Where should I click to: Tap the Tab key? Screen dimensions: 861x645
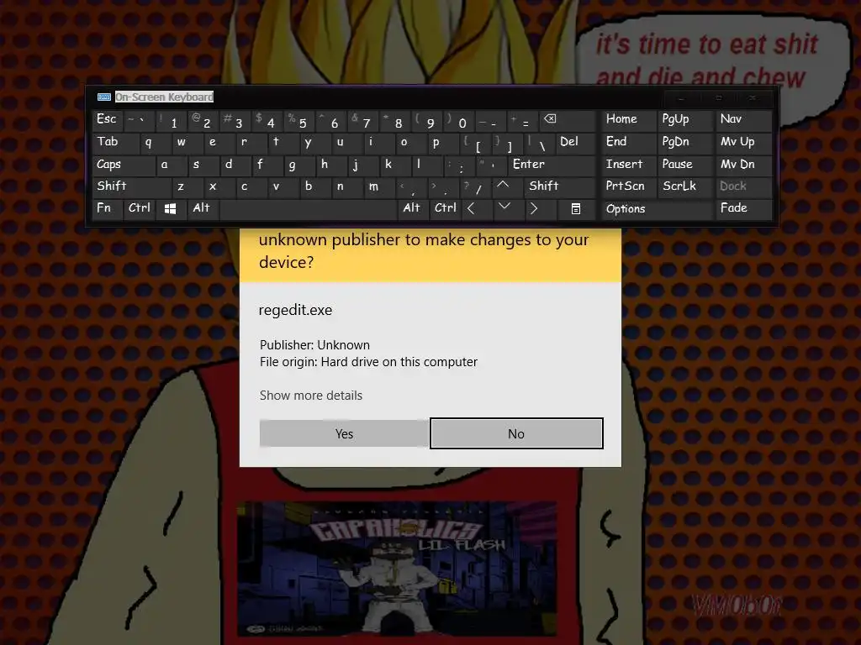coord(115,143)
